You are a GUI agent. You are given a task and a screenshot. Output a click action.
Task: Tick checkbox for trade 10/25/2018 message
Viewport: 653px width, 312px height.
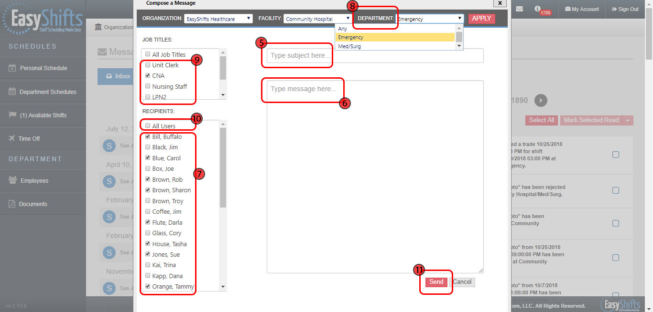(x=616, y=155)
